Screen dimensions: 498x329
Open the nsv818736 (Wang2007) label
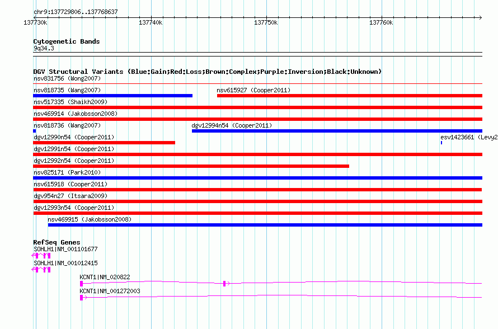click(x=67, y=125)
